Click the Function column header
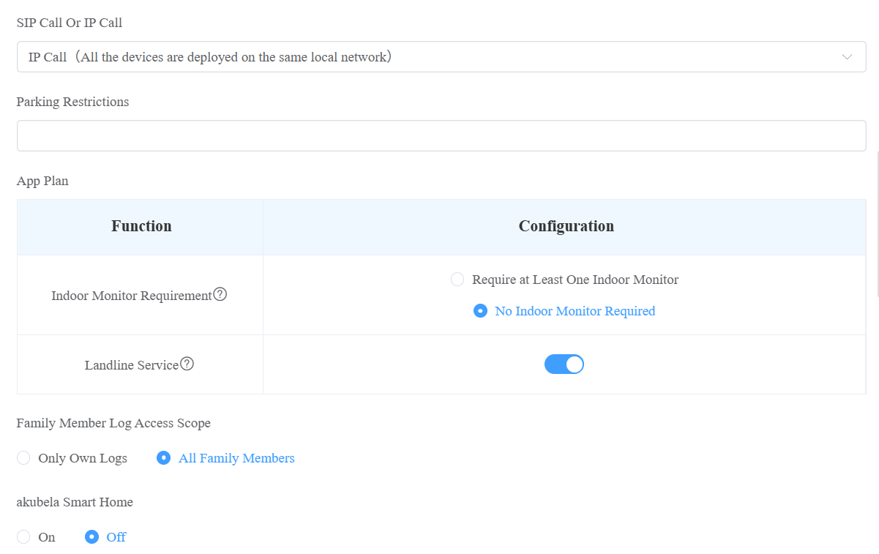The image size is (879, 554). point(141,226)
